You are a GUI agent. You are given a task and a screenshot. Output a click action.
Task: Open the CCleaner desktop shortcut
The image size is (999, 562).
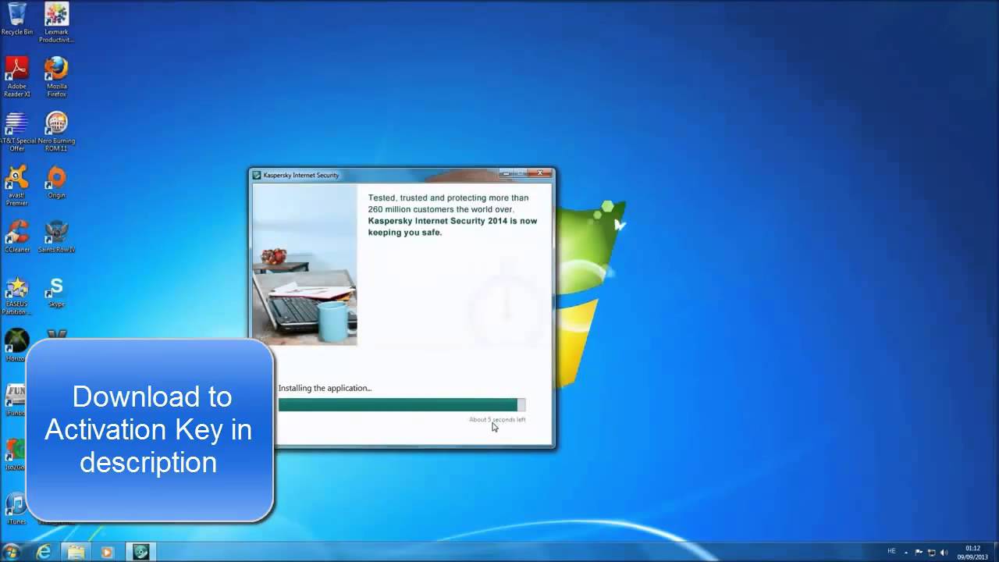coord(16,237)
